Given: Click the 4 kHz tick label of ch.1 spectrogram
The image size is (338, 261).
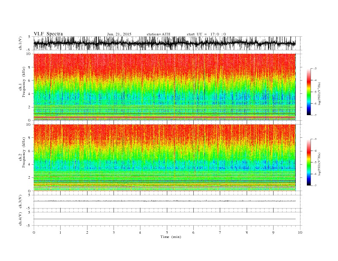Looking at the screenshot, I should pos(29,94).
